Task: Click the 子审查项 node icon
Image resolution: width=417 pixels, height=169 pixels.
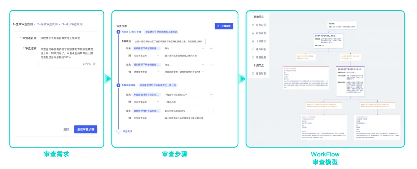Action: tap(252, 41)
